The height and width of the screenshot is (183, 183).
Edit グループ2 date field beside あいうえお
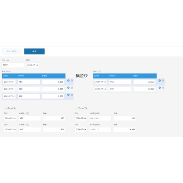point(81,118)
